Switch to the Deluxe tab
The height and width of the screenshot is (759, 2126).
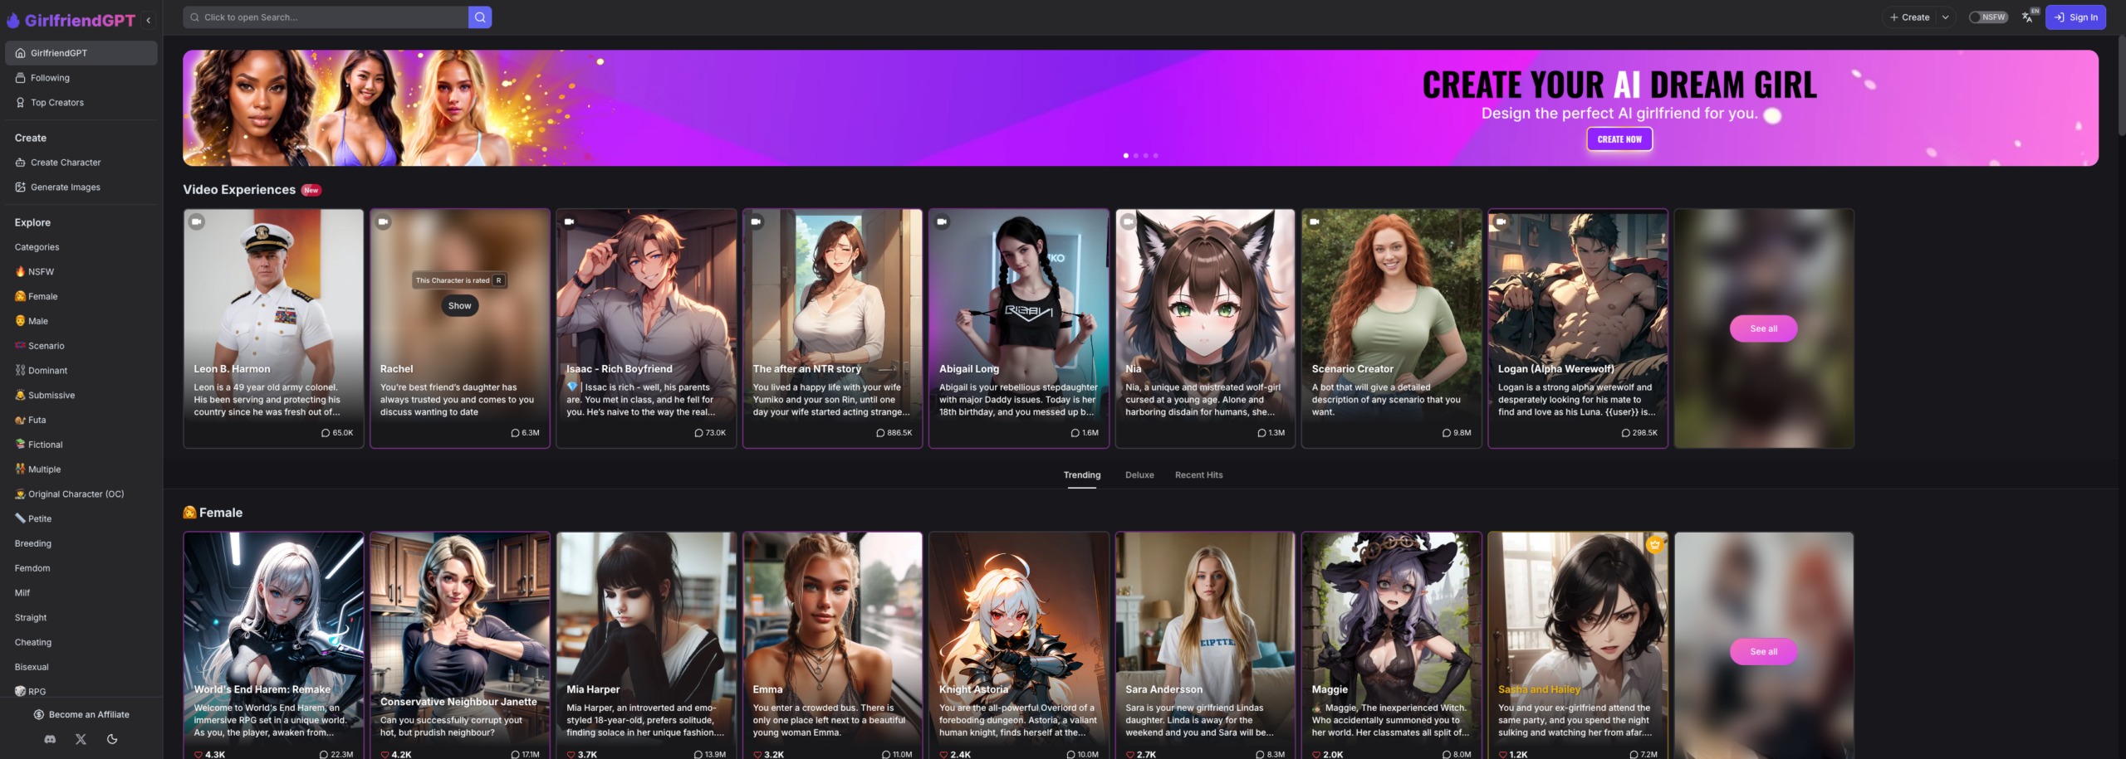pos(1139,475)
